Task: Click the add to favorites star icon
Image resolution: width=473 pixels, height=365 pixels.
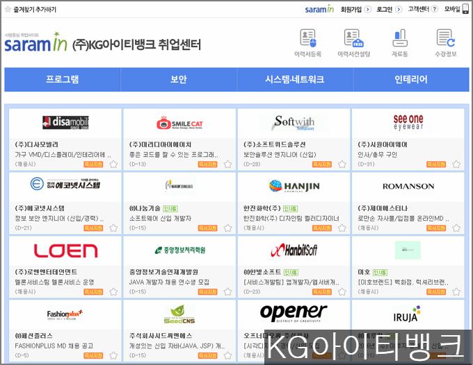Action: coord(8,9)
